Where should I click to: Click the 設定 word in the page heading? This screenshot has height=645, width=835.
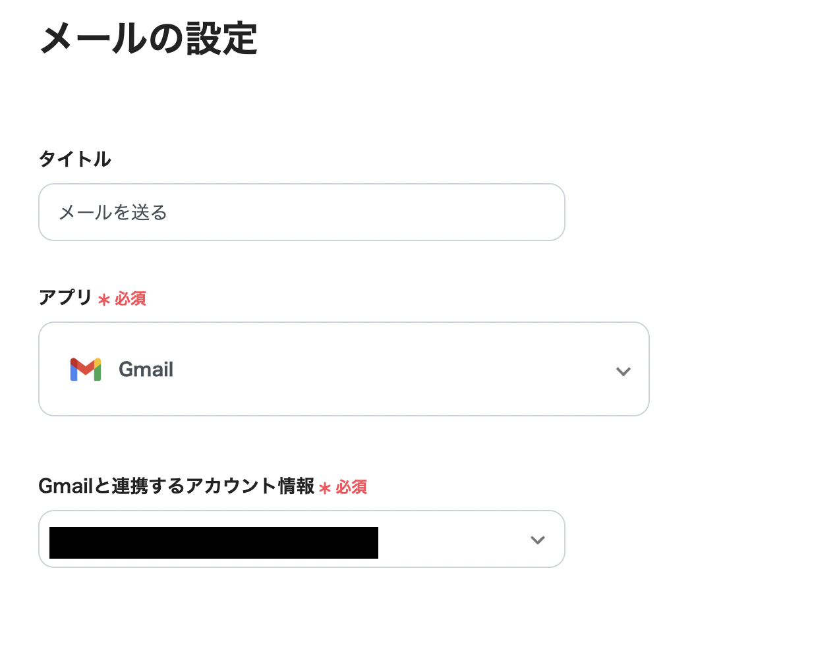click(221, 38)
